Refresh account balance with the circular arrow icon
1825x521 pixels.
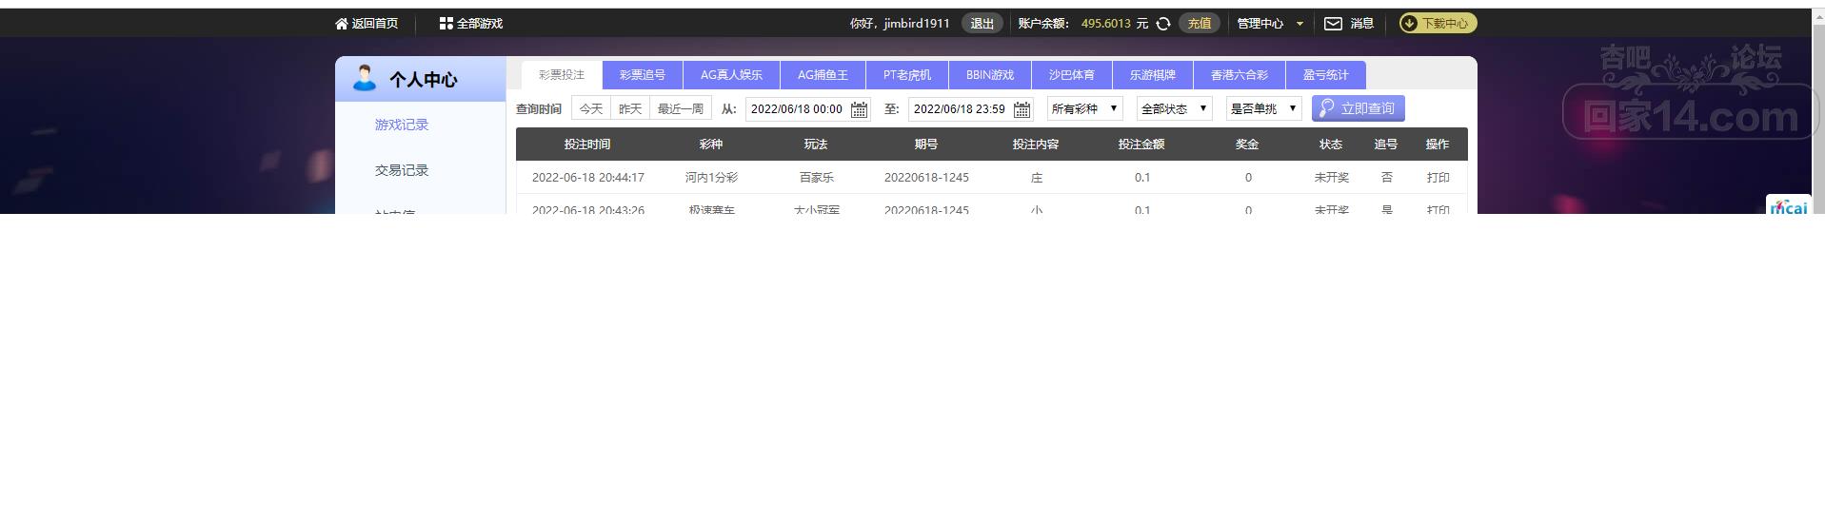(1163, 24)
